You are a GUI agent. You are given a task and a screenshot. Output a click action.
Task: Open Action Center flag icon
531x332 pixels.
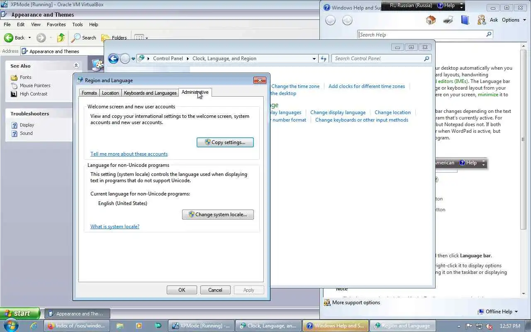[469, 326]
